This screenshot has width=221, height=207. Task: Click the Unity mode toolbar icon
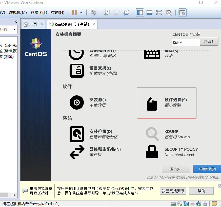169,13
